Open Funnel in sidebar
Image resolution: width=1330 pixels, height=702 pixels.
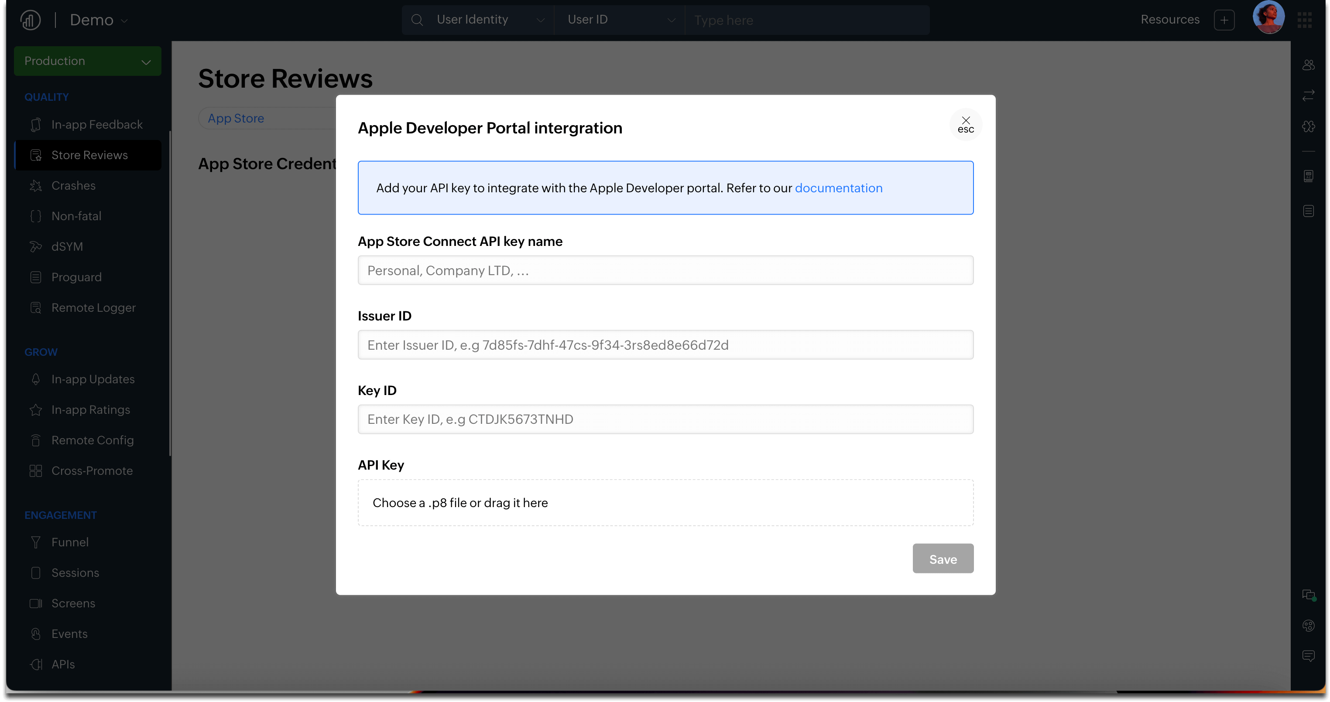pos(88,542)
